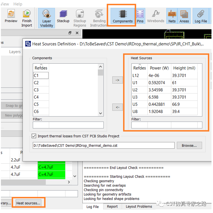Image resolution: width=213 pixels, height=213 pixels.
Task: Click the panel float/restore icon
Action: [x=70, y=33]
